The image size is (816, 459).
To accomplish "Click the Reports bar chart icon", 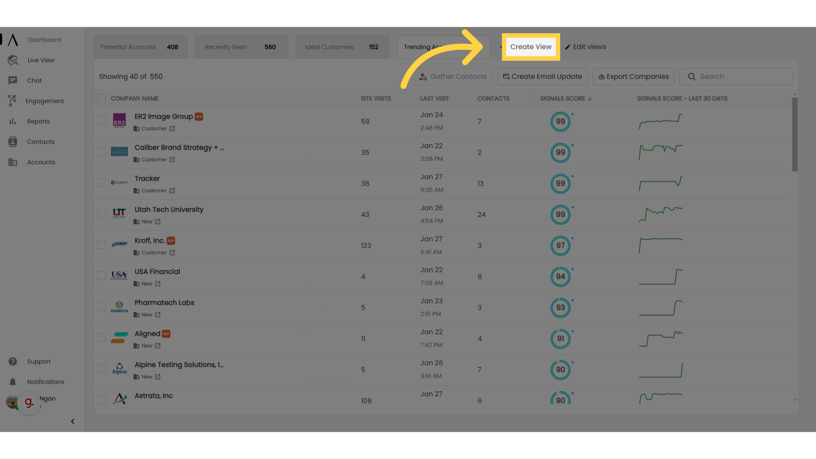I will tap(13, 122).
